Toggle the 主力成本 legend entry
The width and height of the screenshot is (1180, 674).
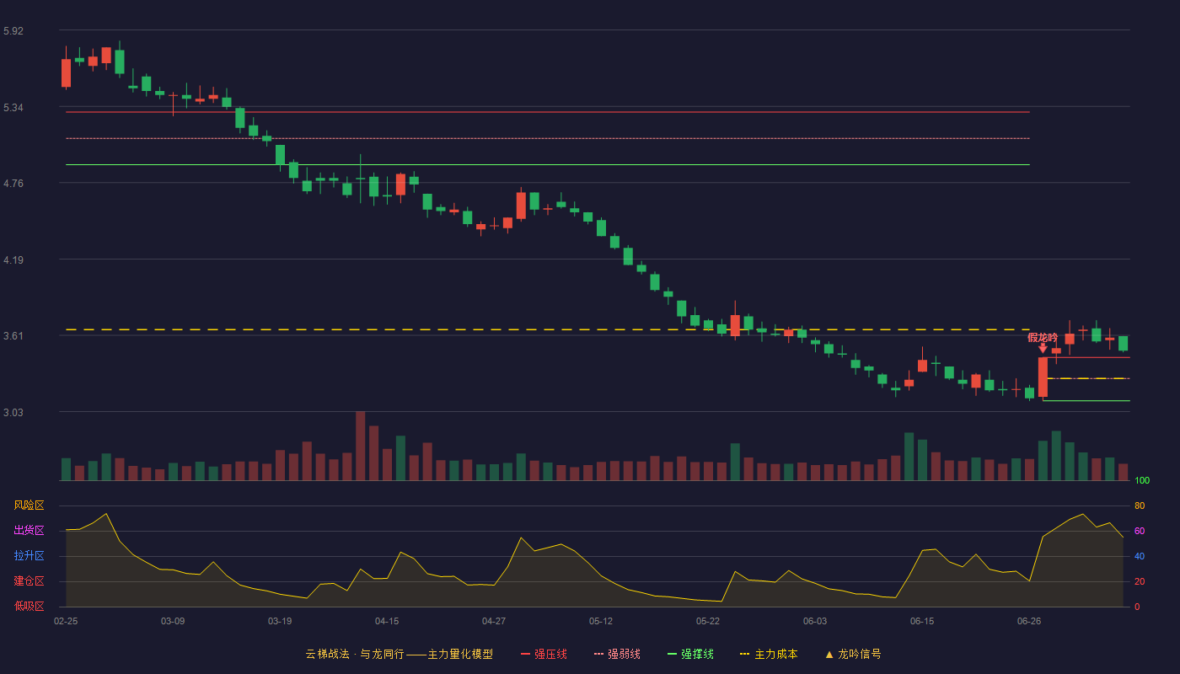point(769,654)
